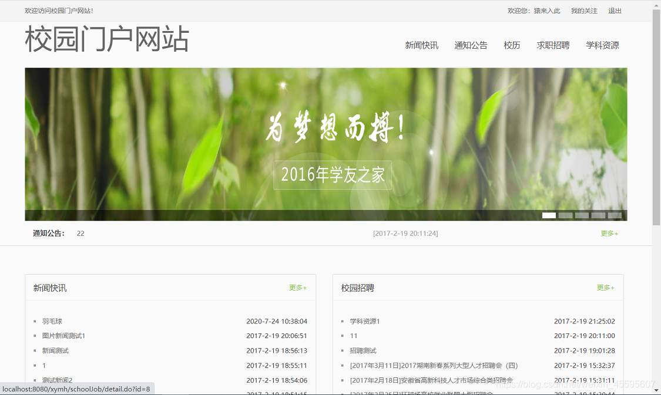
Task: Click 更多+ in the 校园招聘 panel
Action: 605,288
